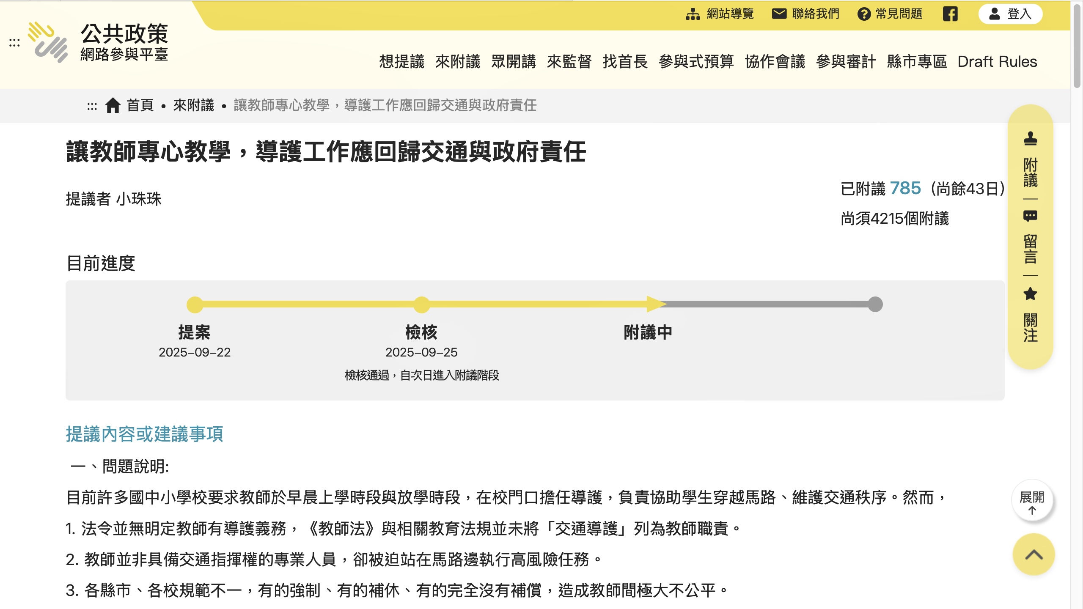Click the accessibility skip-link dots near logo
This screenshot has width=1083, height=609.
(x=14, y=43)
